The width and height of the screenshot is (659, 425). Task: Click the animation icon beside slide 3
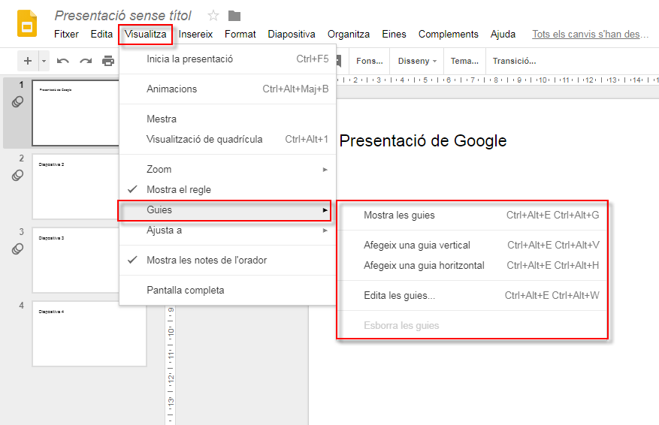click(17, 249)
